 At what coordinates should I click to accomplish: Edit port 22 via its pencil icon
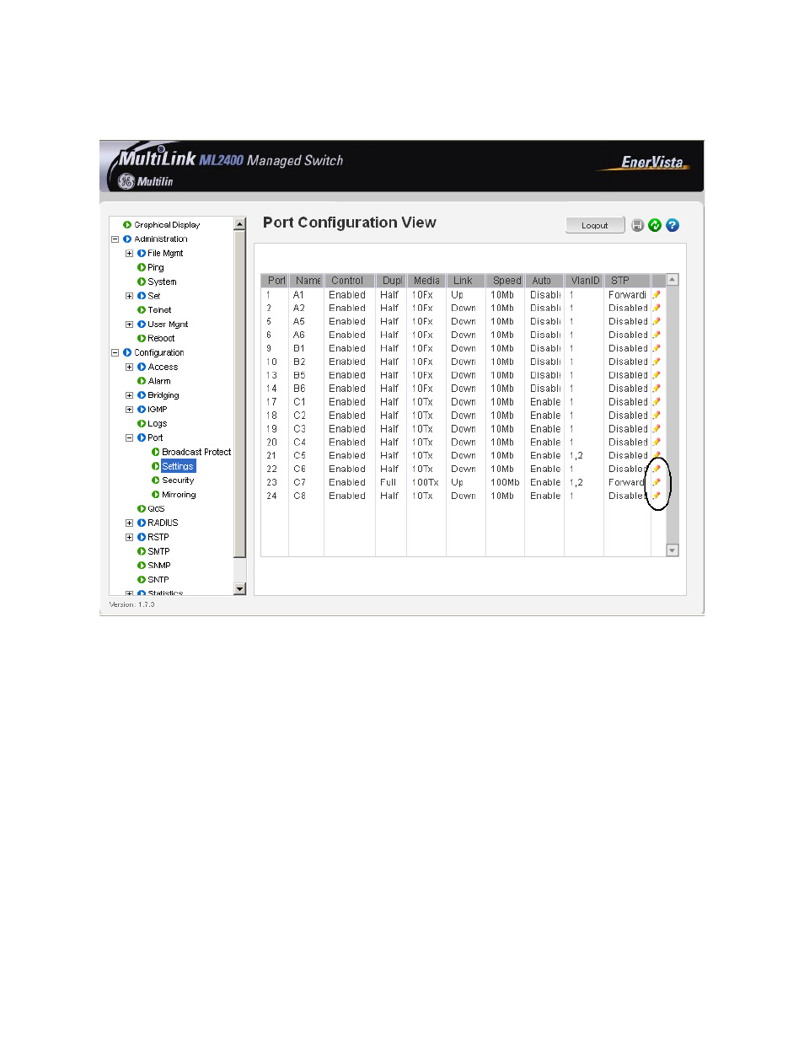[657, 470]
